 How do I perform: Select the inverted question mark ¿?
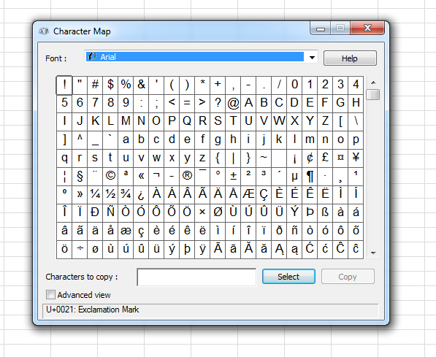tap(141, 194)
